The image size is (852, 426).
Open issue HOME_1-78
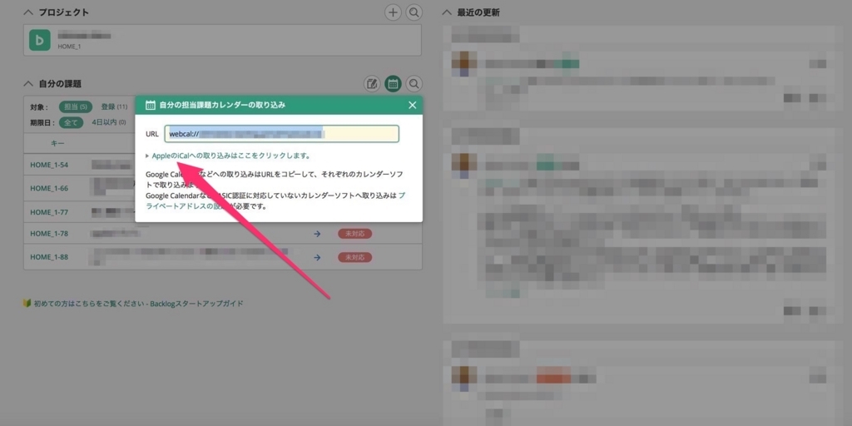pyautogui.click(x=49, y=234)
